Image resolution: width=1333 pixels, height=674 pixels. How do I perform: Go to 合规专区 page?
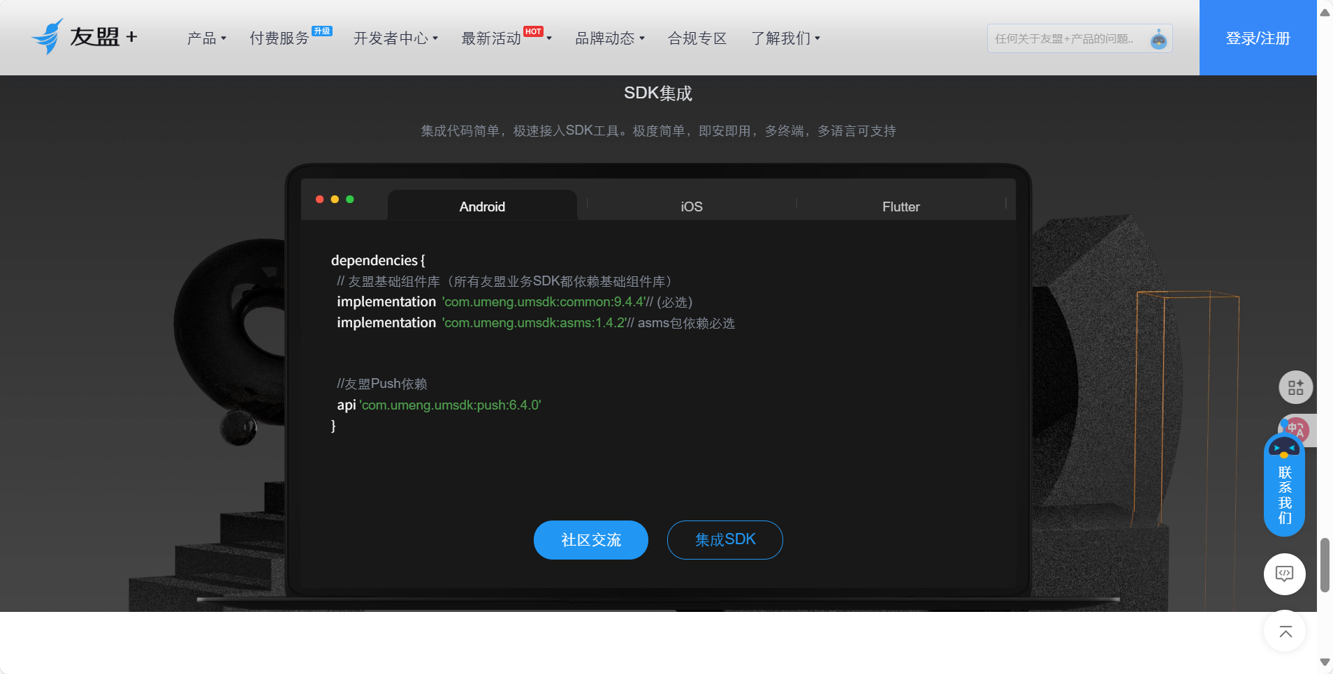pyautogui.click(x=697, y=38)
